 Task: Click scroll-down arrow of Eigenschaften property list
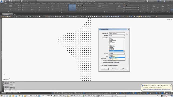pos(124,51)
